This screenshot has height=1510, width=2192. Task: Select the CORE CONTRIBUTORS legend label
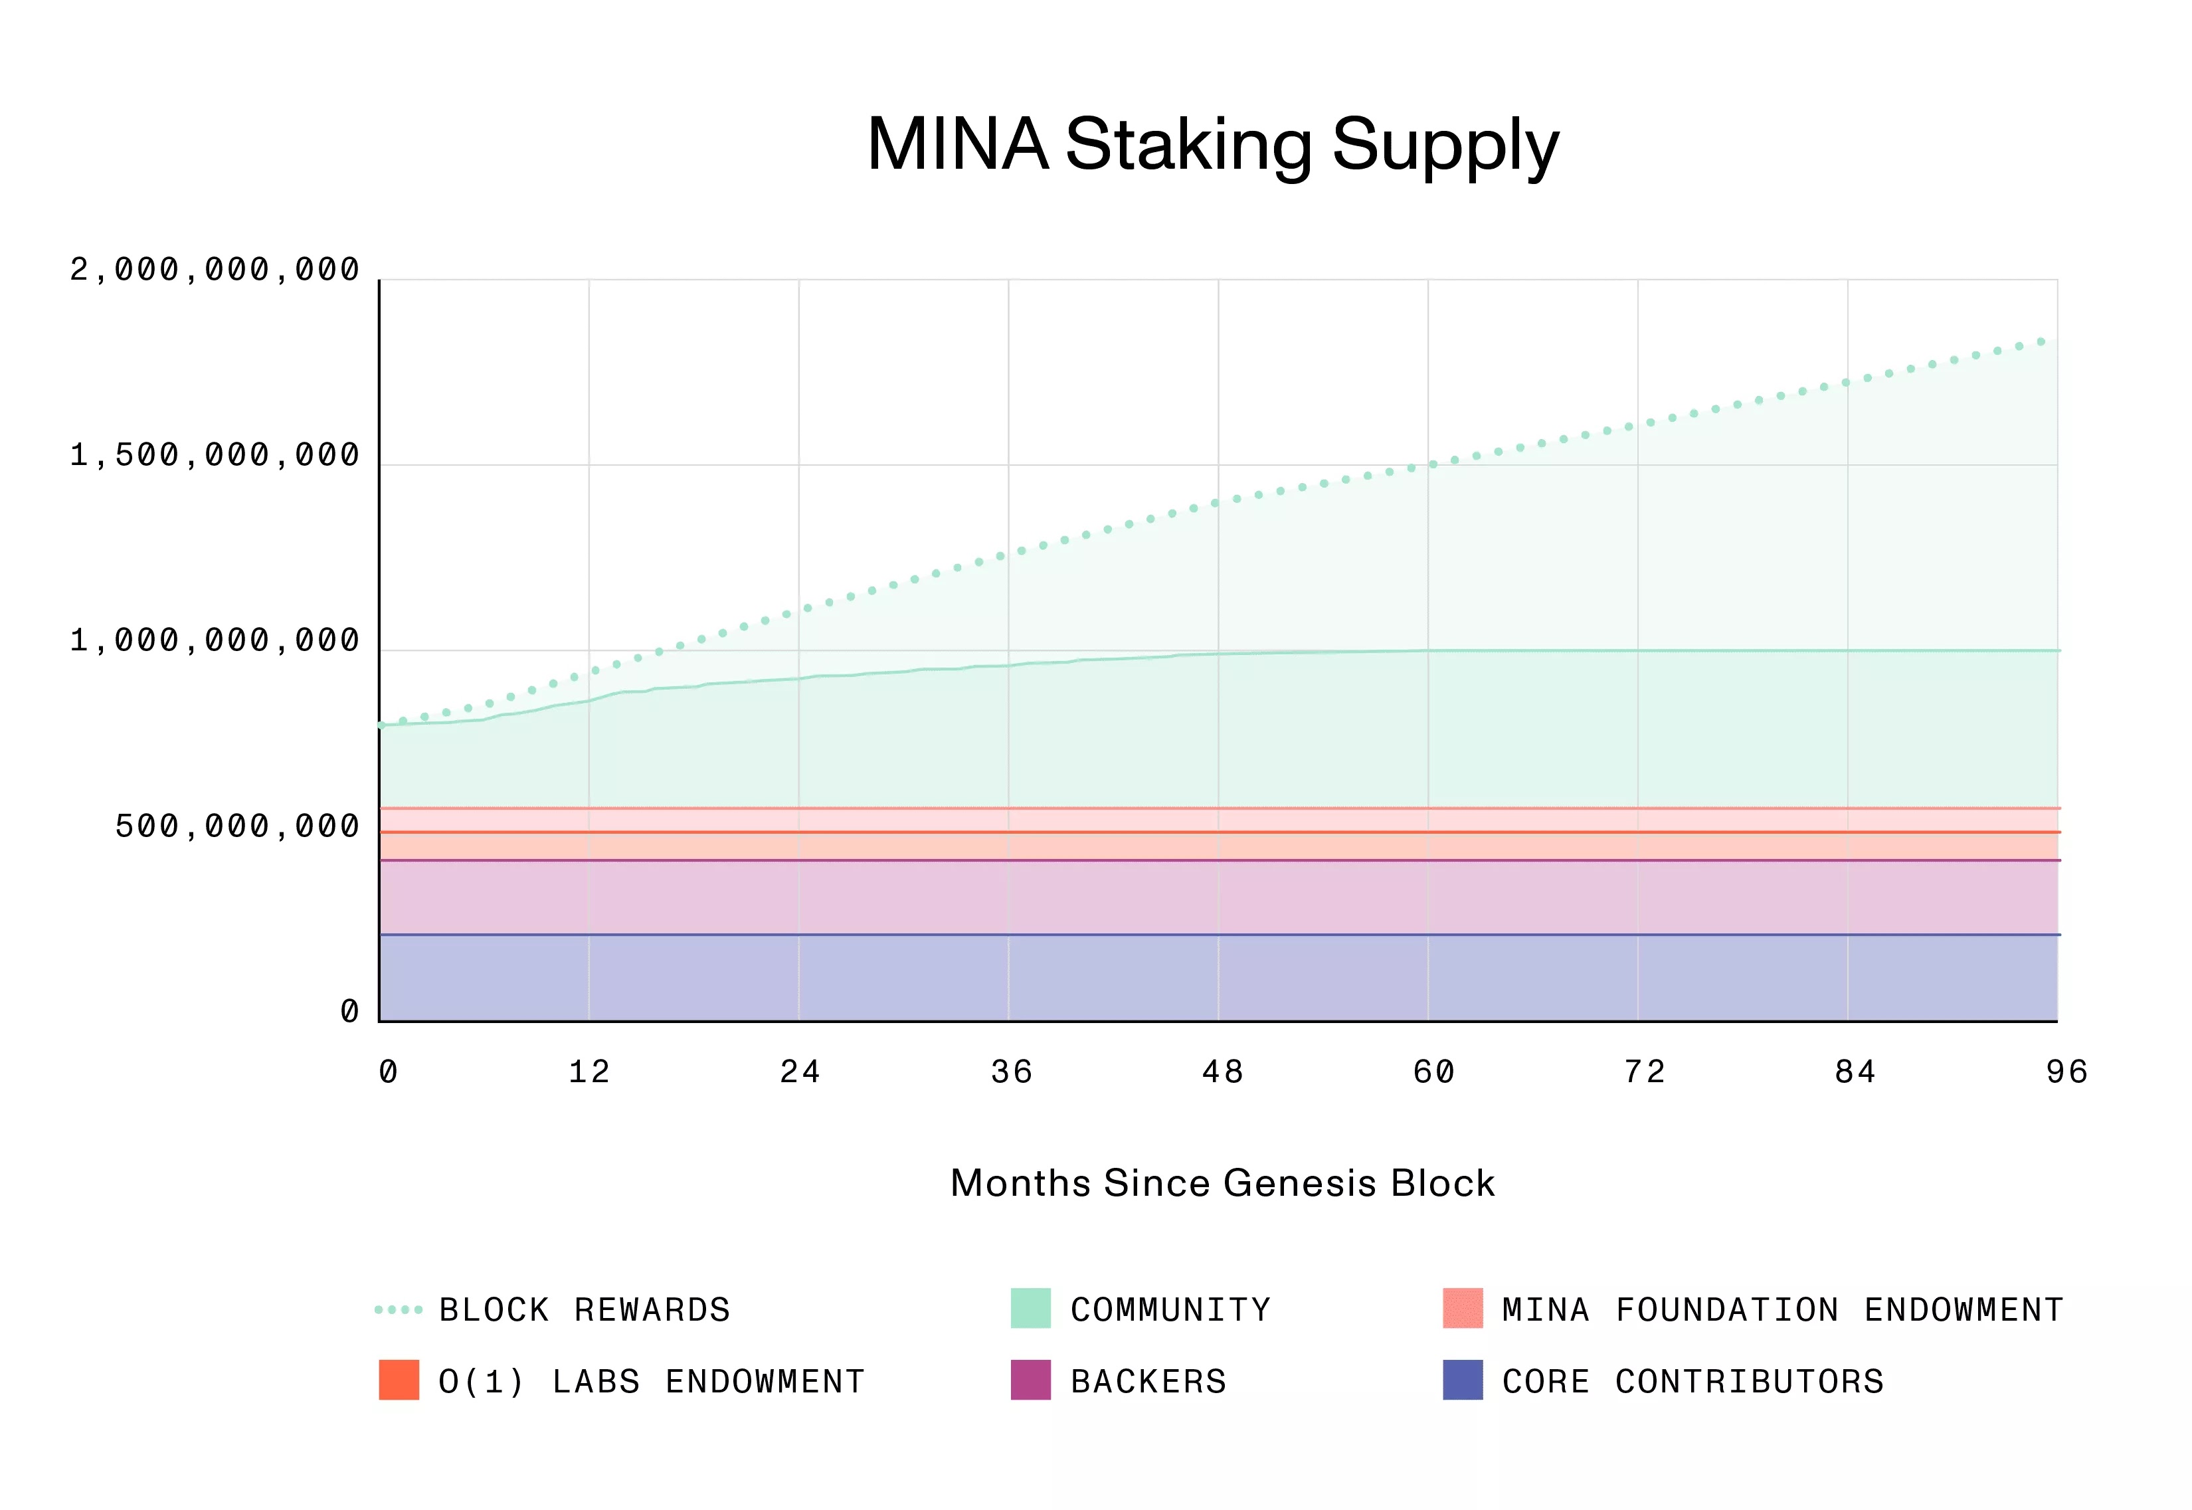[x=1692, y=1382]
